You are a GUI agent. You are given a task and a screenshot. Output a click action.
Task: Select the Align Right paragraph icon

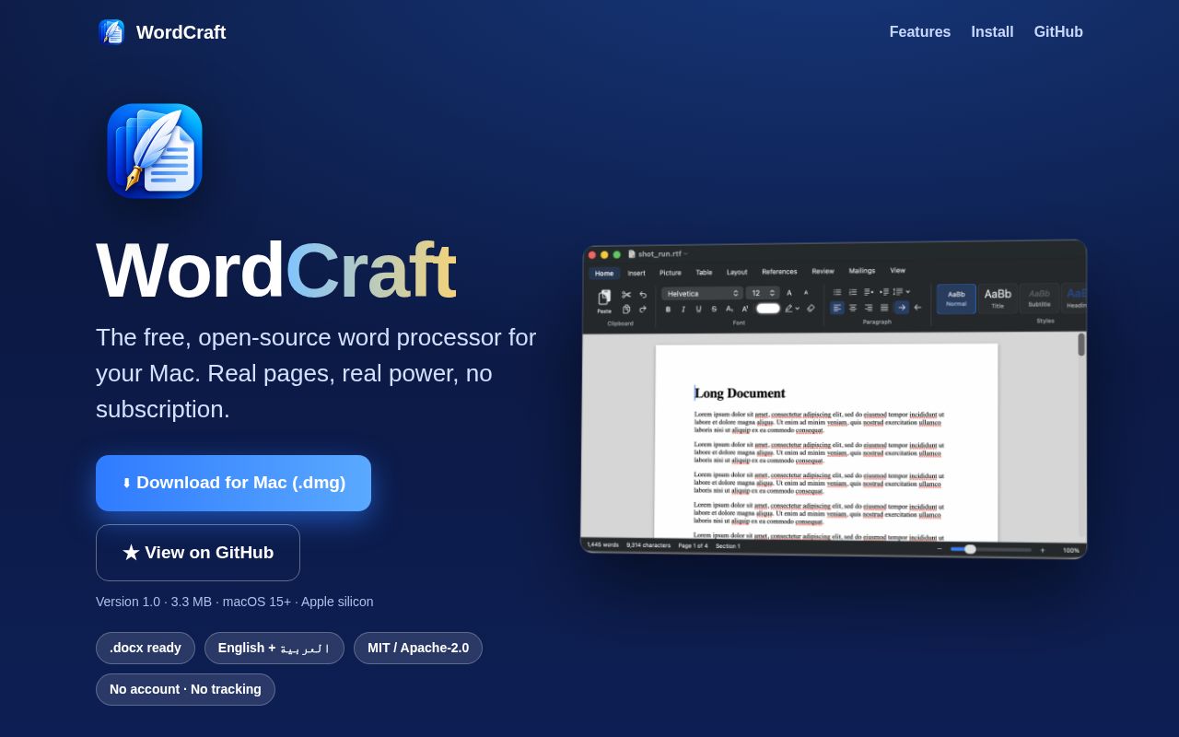[x=869, y=308]
